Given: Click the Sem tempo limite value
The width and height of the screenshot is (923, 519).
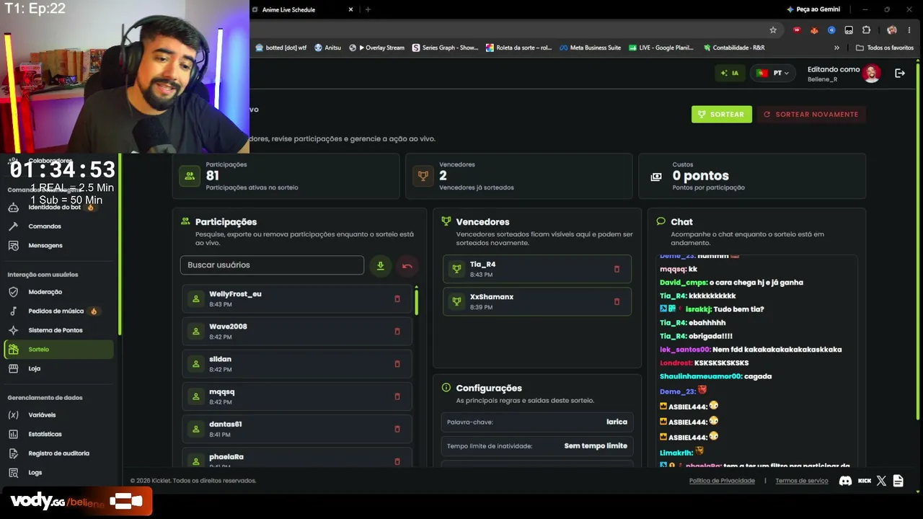Looking at the screenshot, I should coord(596,445).
